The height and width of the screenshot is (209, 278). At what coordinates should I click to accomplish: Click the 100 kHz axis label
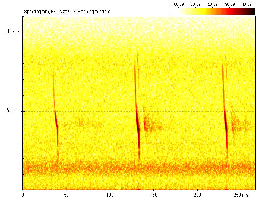pyautogui.click(x=12, y=32)
